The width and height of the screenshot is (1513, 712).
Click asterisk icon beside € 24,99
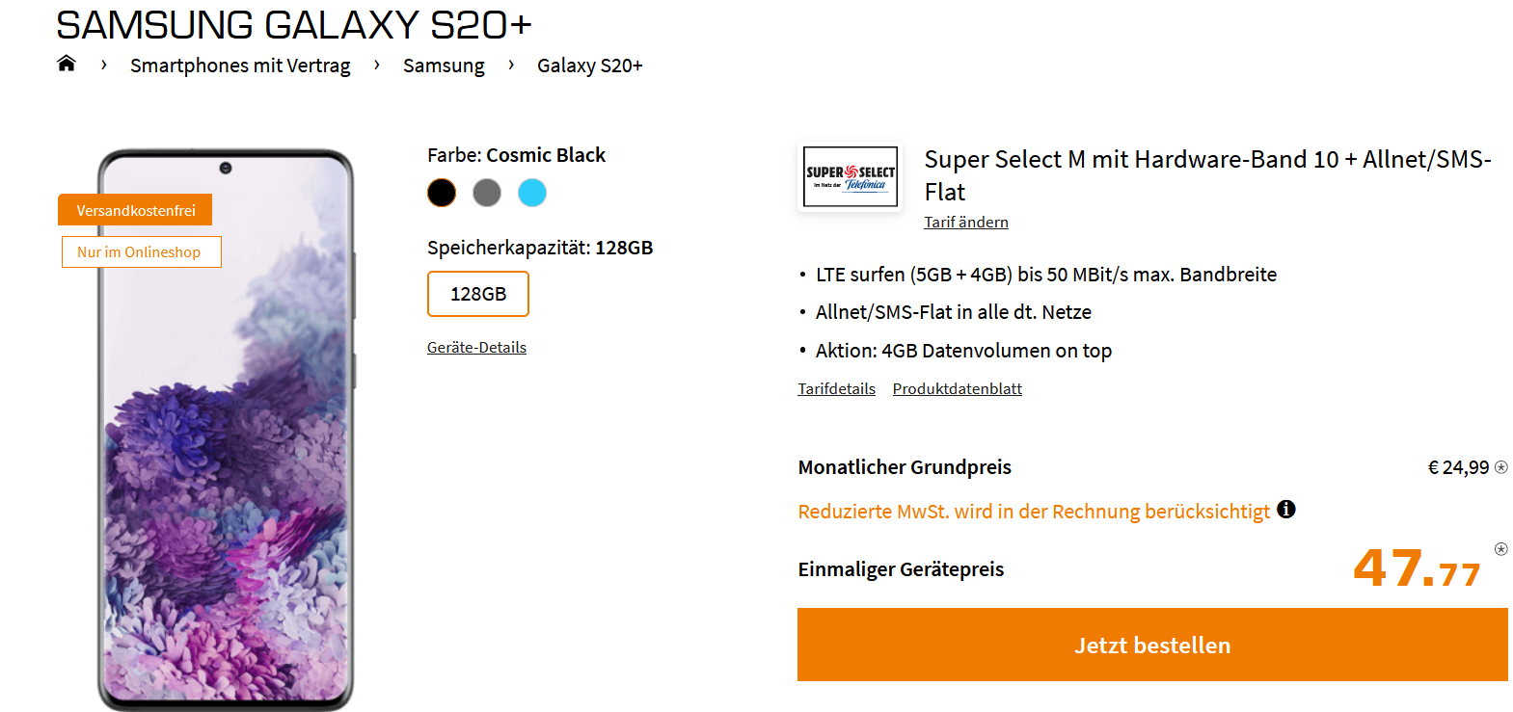[1500, 467]
